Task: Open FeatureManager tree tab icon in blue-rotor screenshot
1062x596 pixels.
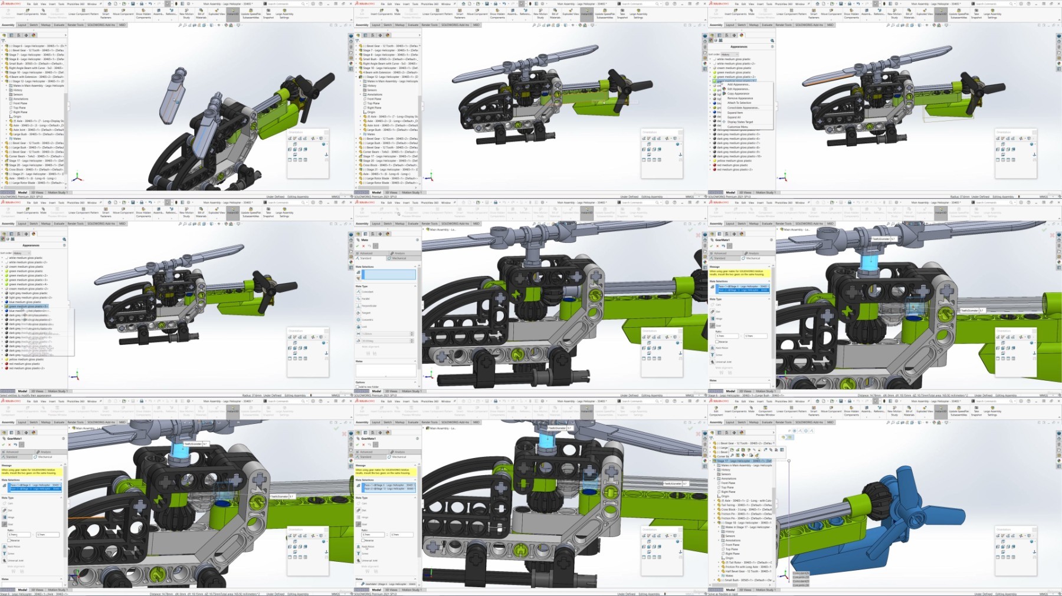Action: [x=713, y=432]
